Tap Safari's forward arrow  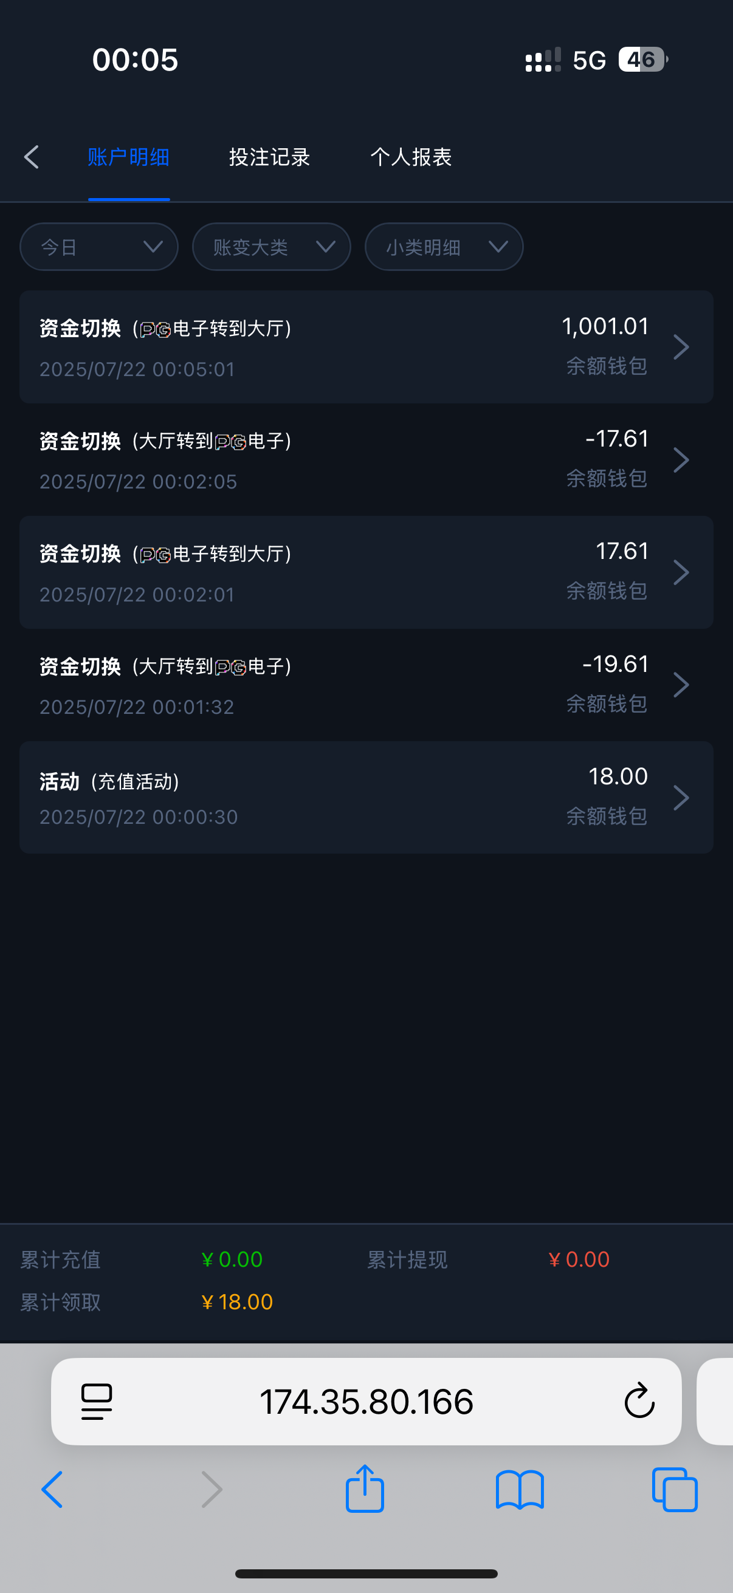click(212, 1489)
